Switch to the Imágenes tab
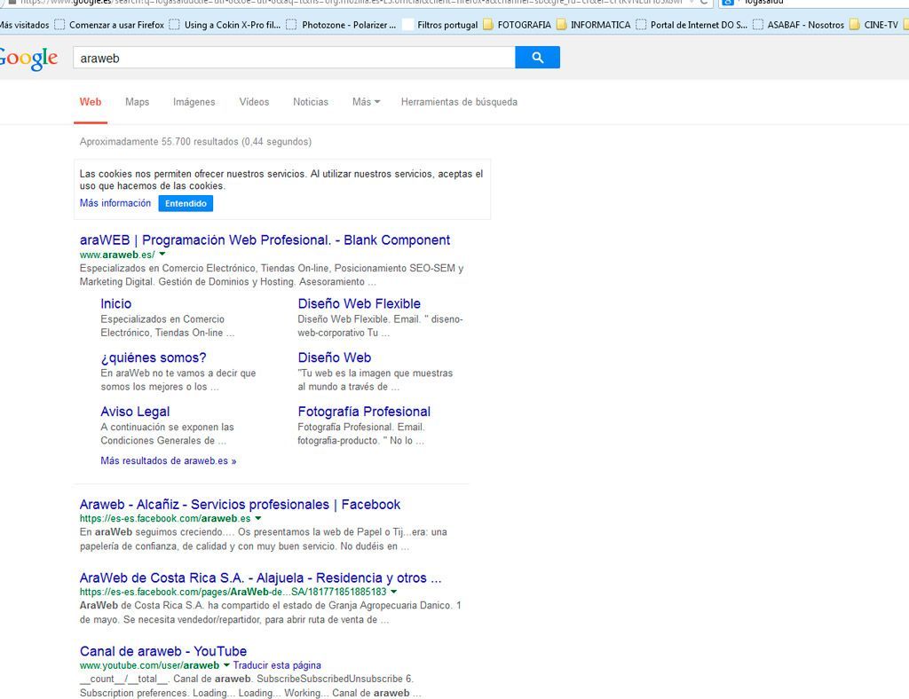The image size is (909, 699). [x=194, y=102]
